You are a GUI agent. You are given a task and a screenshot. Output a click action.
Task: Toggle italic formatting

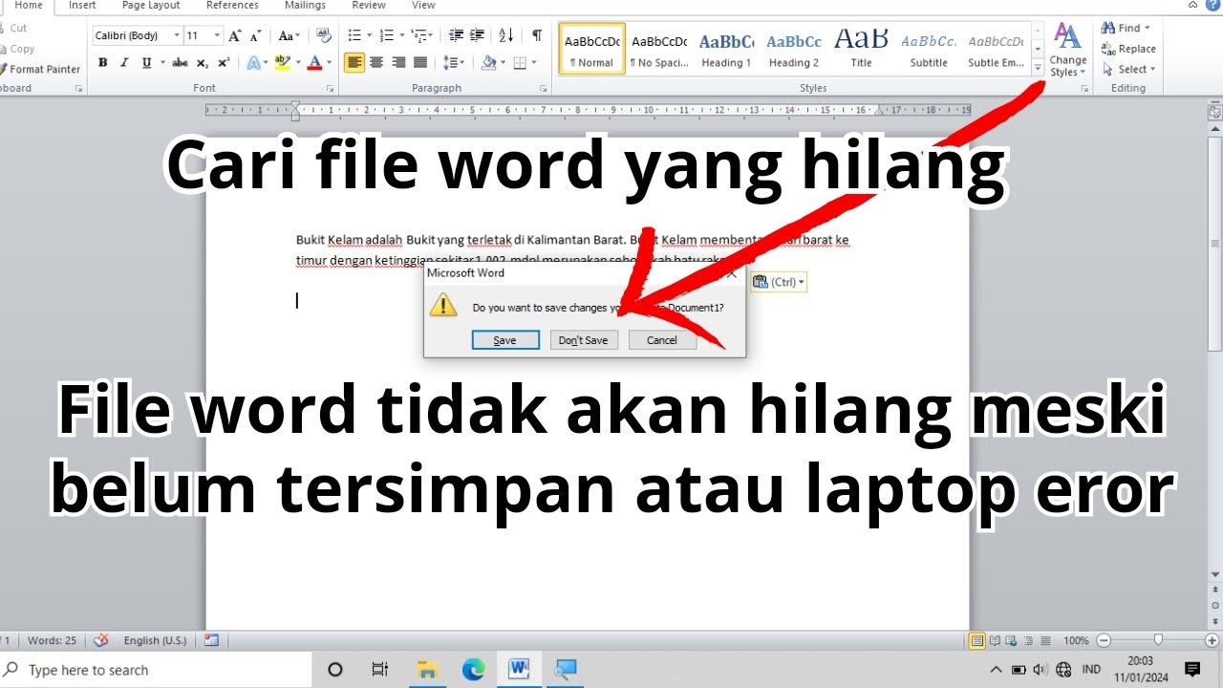[x=124, y=63]
